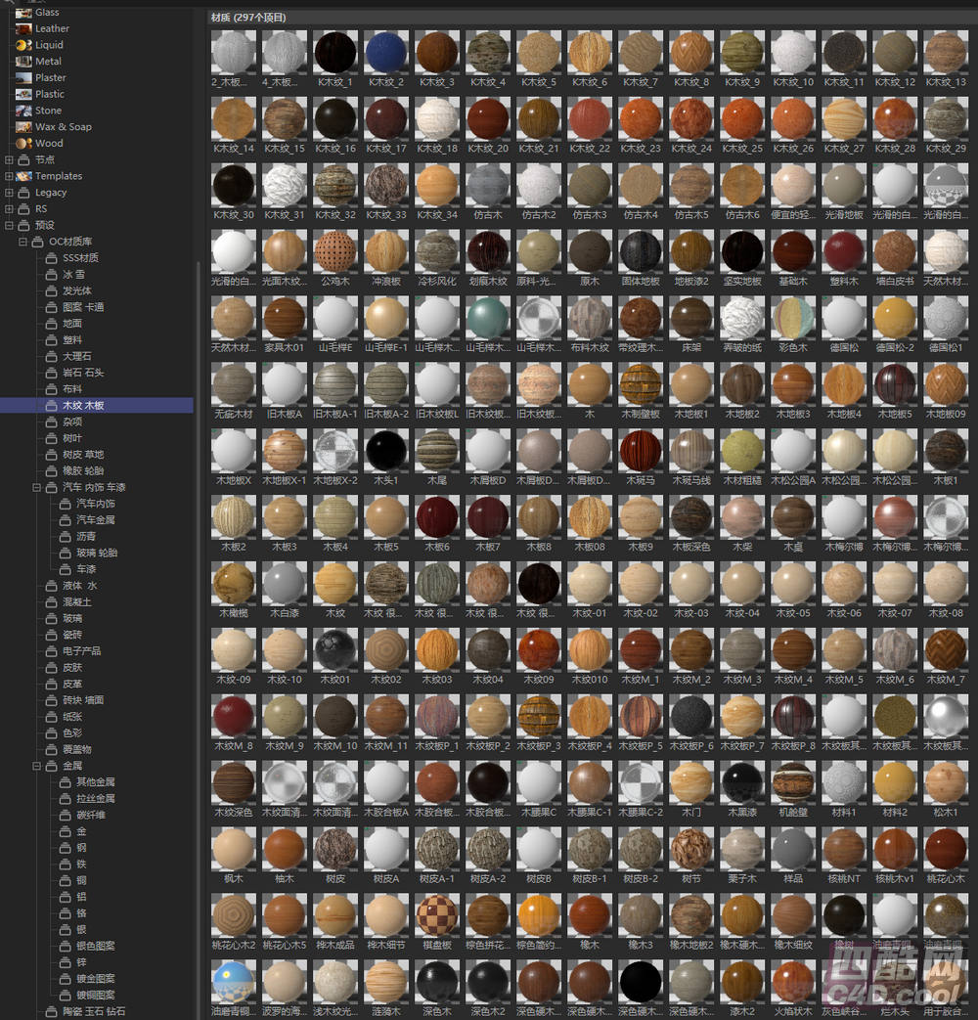Viewport: 978px width, 1020px height.
Task: Click the Leather category icon
Action: [23, 28]
